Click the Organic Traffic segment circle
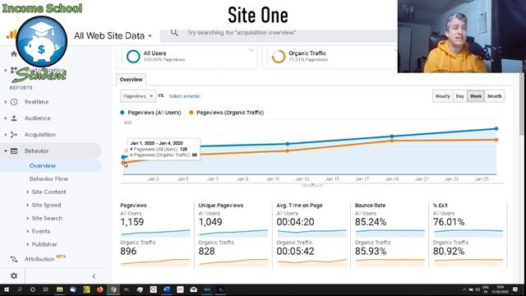Screen dimensions: 526x296 coord(279,57)
